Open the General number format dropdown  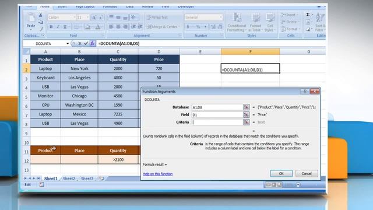pos(220,17)
